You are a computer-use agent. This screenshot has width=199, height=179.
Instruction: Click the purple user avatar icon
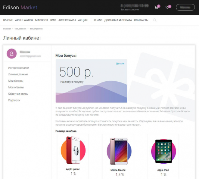pyautogui.click(x=12, y=53)
